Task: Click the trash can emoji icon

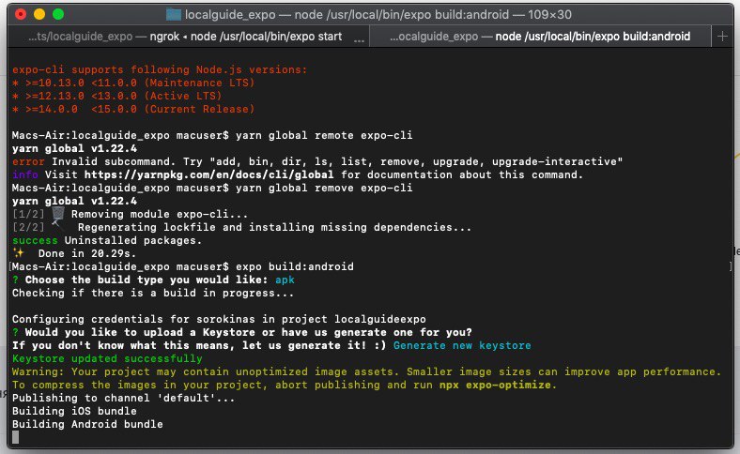Action: coord(58,214)
